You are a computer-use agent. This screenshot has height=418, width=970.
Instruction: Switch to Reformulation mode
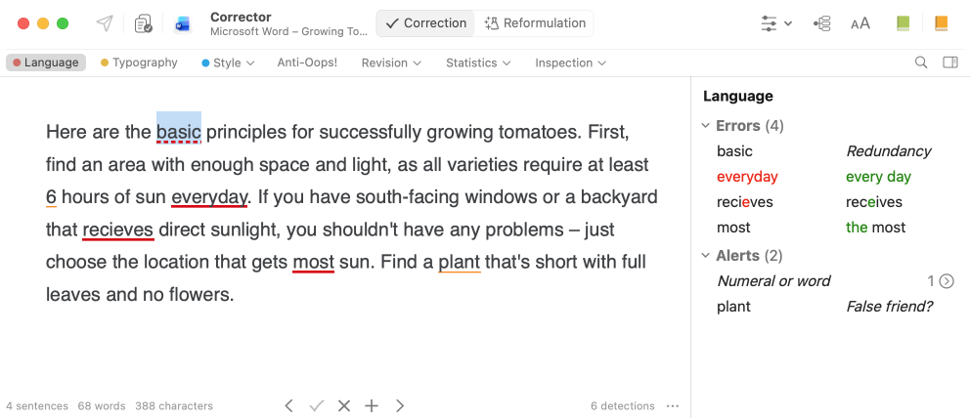pyautogui.click(x=535, y=23)
